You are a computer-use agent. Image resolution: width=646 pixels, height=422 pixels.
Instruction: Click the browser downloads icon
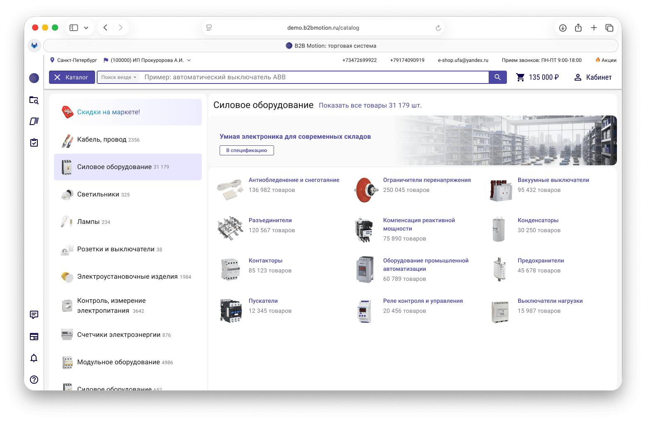pyautogui.click(x=563, y=28)
